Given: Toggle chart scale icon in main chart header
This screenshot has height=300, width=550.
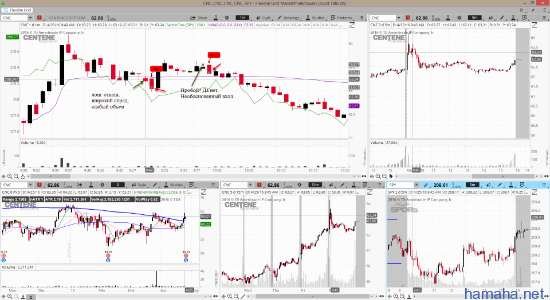Looking at the screenshot, I should point(352,25).
